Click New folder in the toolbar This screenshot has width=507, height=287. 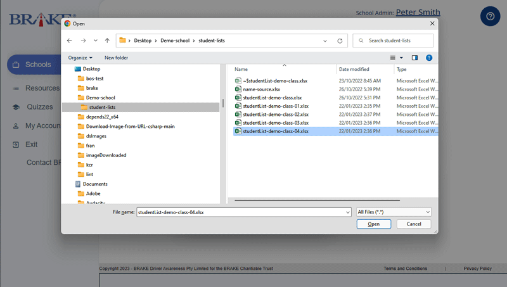point(116,58)
